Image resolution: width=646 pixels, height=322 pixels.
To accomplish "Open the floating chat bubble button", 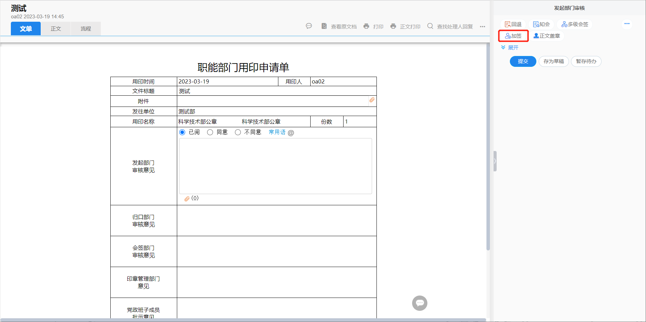I will click(420, 303).
